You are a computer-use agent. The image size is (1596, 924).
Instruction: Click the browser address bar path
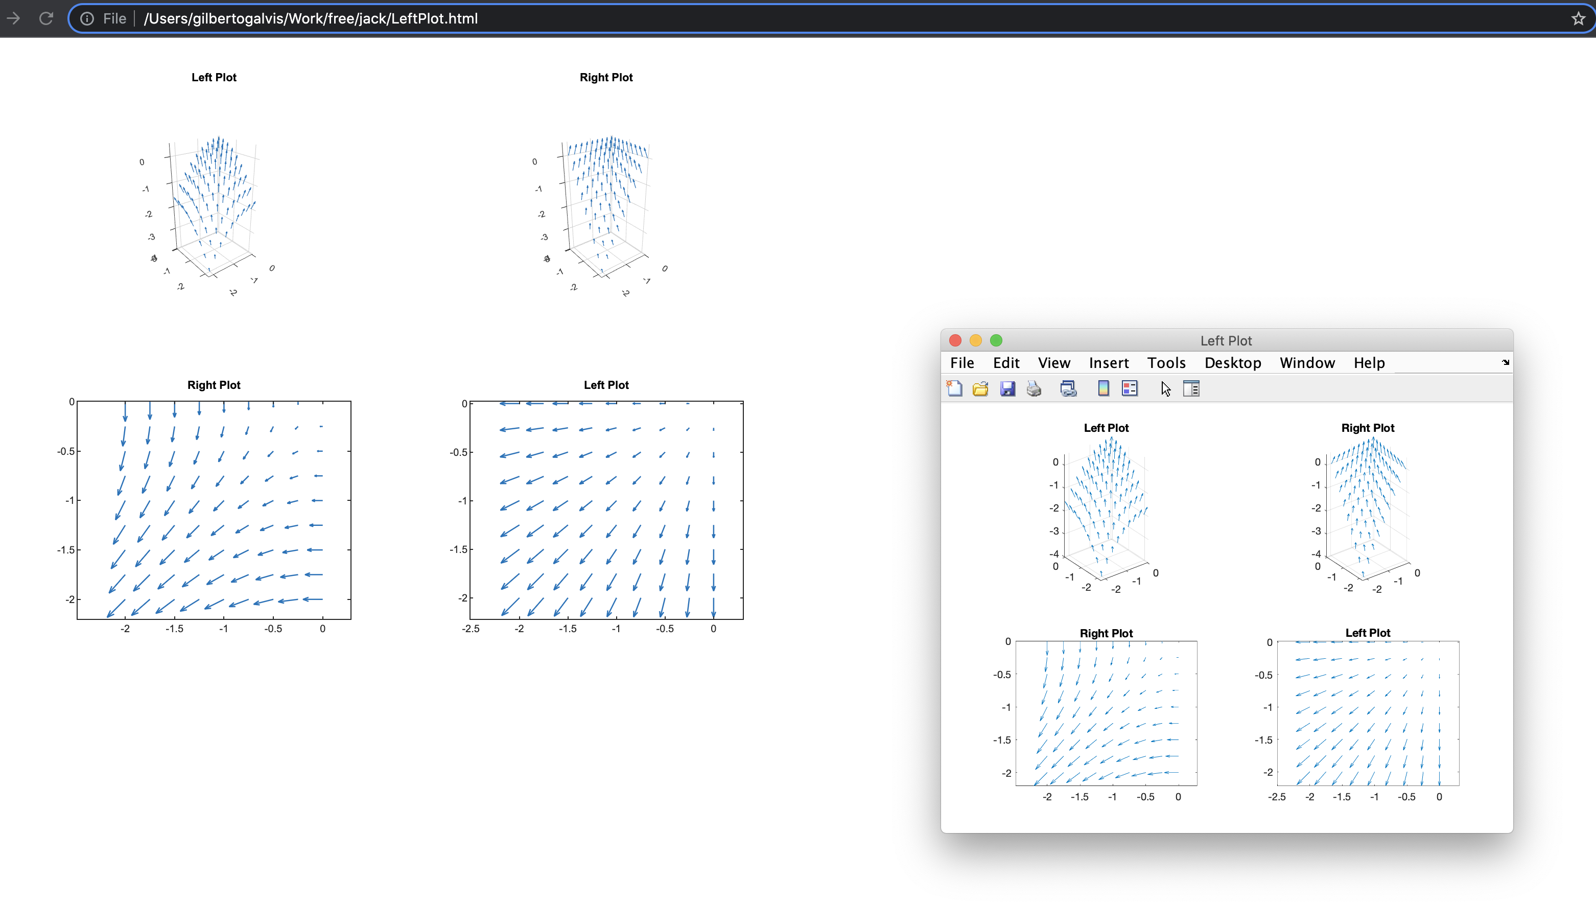[x=310, y=18]
